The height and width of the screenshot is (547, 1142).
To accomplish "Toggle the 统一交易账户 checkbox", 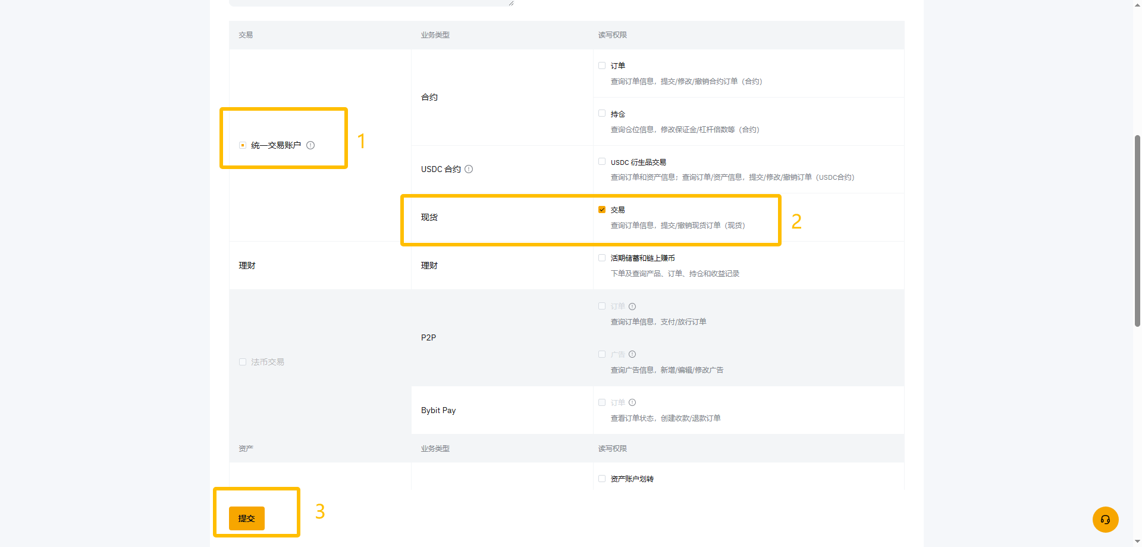I will [243, 145].
